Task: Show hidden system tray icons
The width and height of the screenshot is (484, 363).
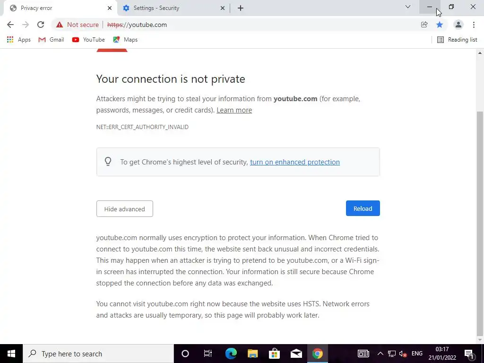Action: click(380, 354)
